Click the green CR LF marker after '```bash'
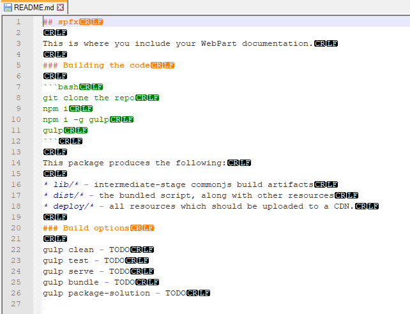This screenshot has width=410, height=314. tap(91, 87)
